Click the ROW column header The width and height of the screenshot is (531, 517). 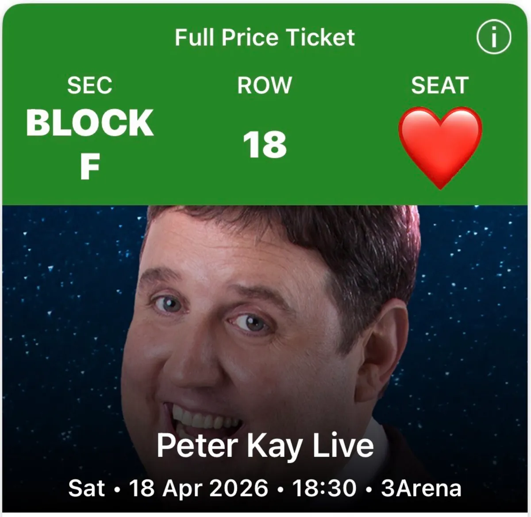click(x=265, y=84)
